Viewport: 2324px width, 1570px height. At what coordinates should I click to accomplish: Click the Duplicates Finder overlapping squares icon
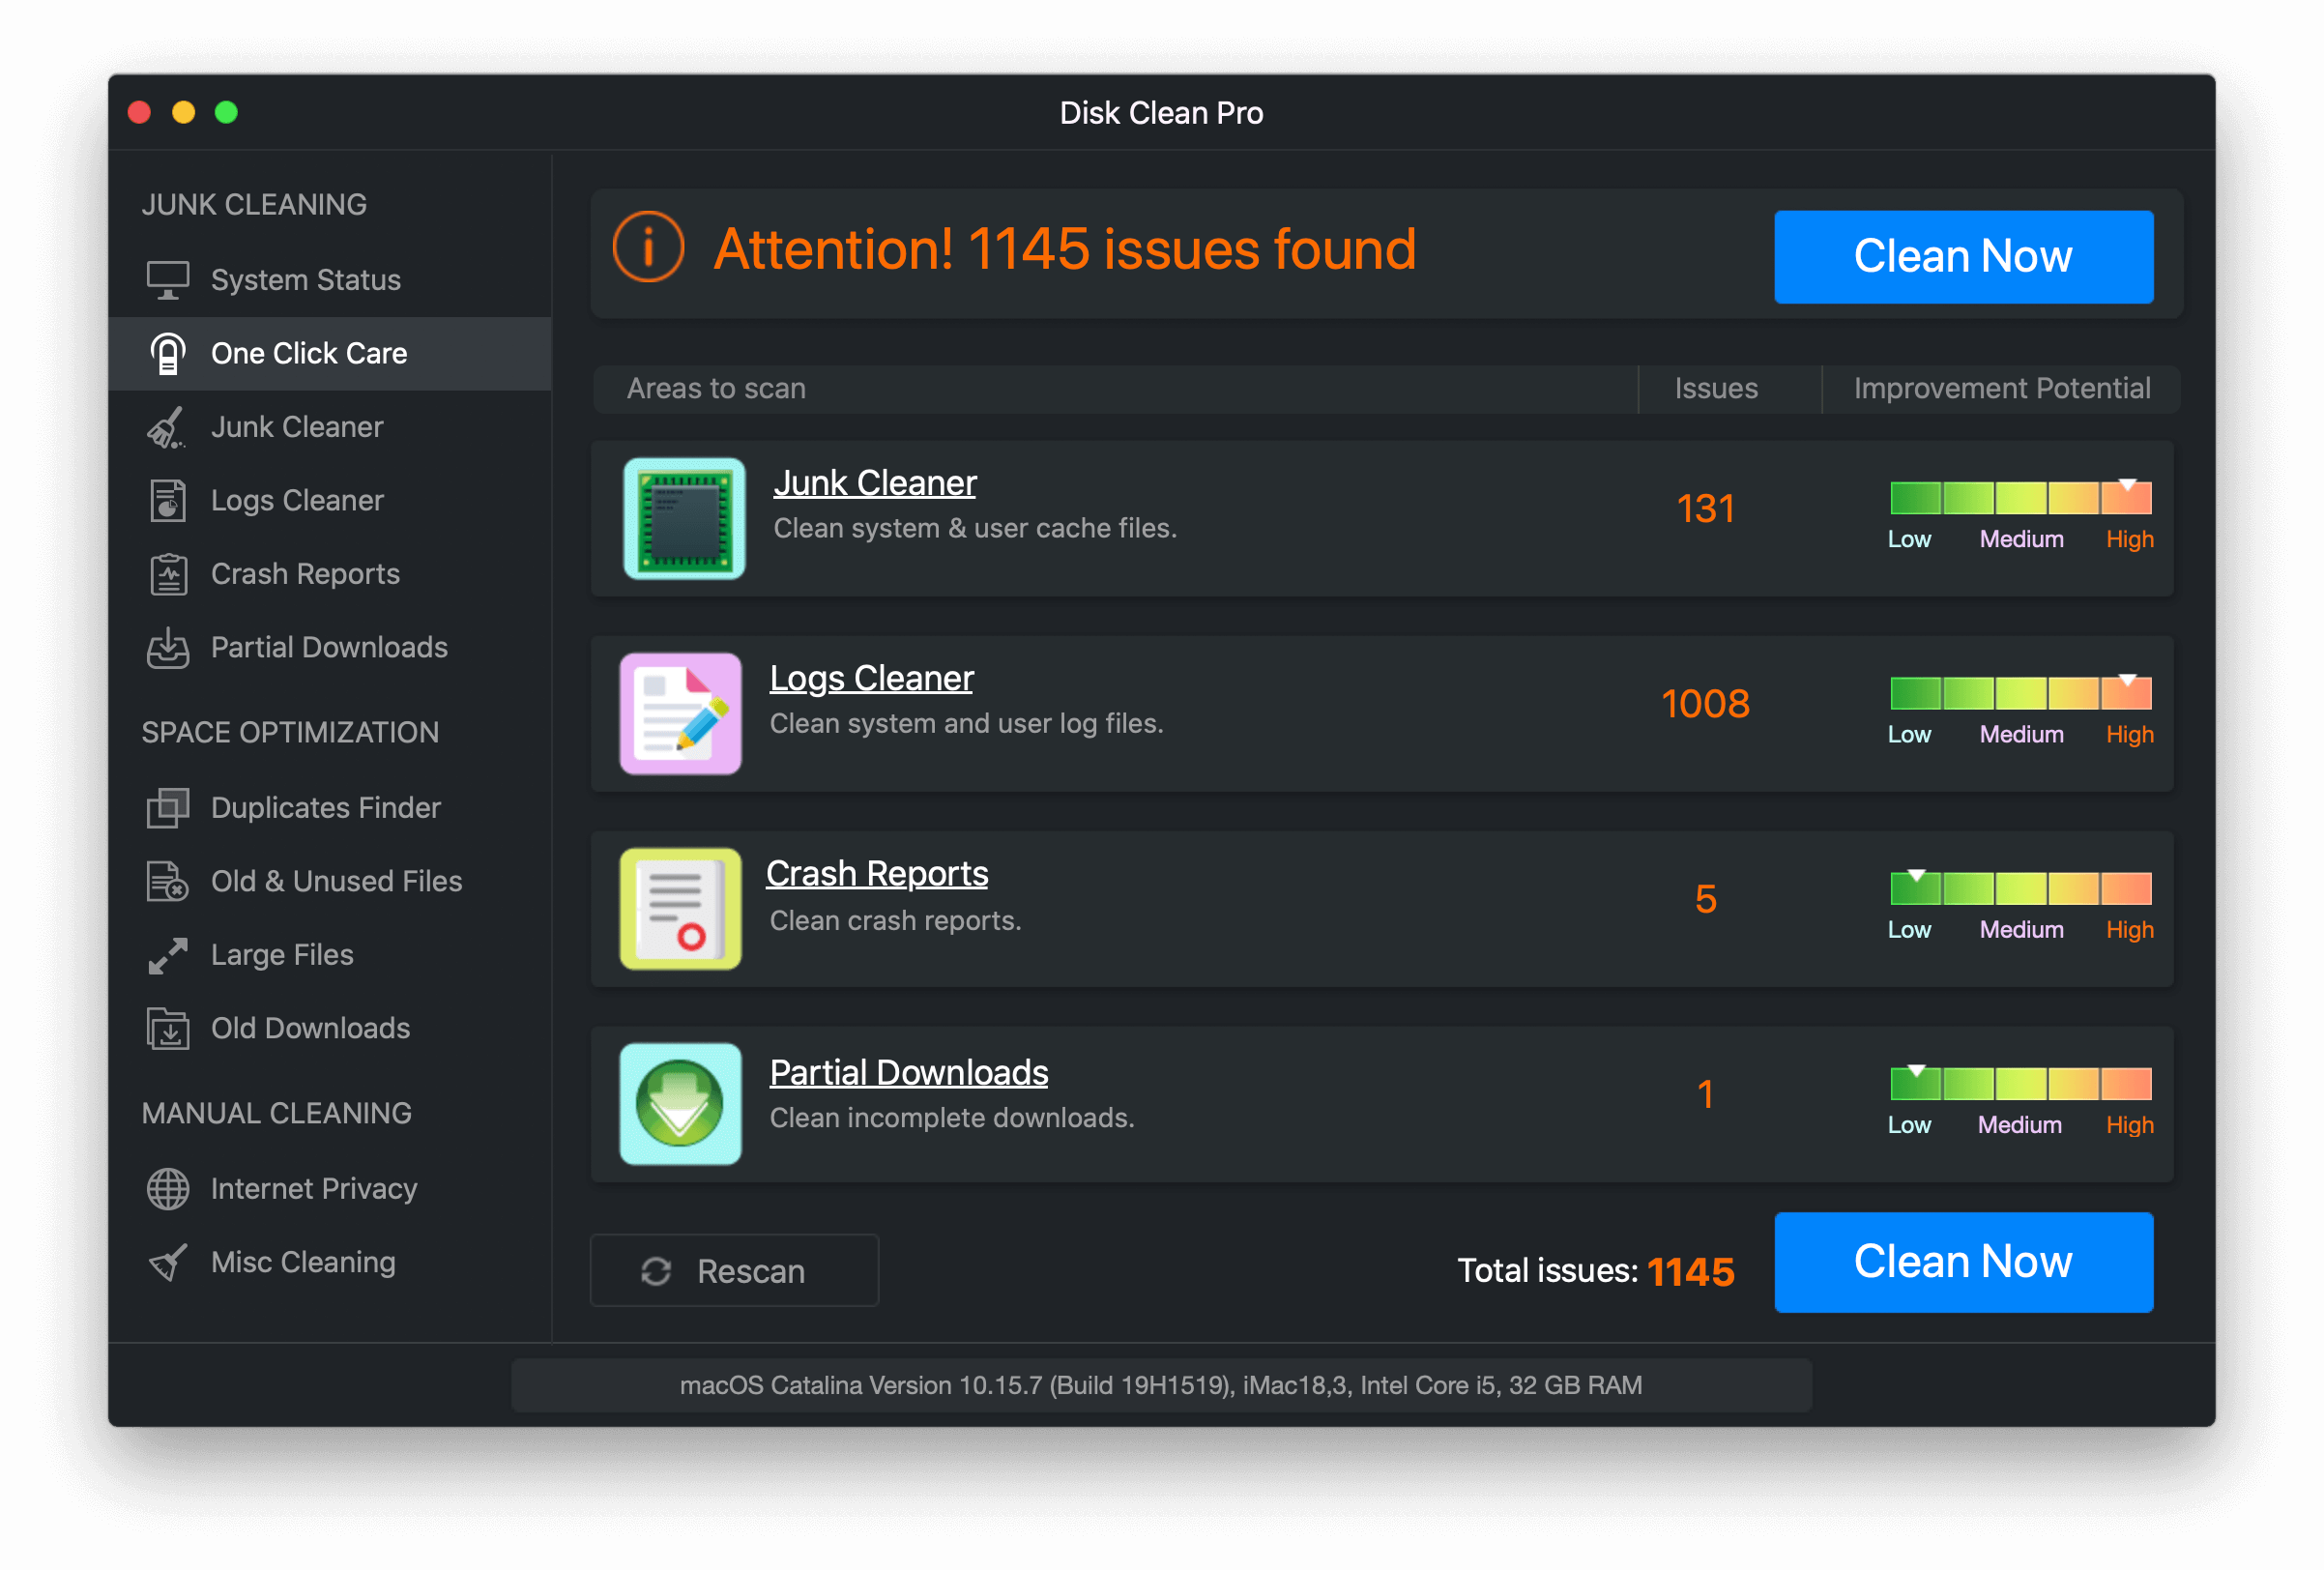(x=168, y=808)
